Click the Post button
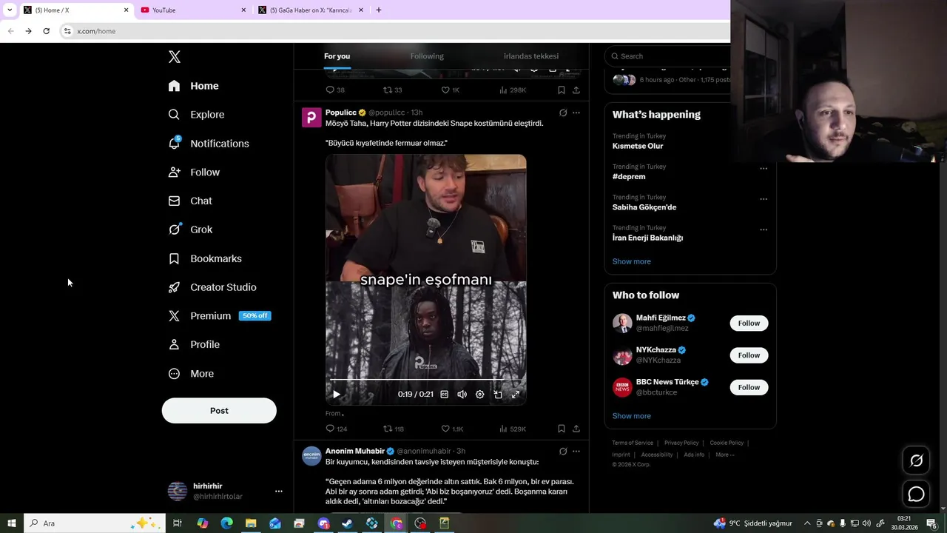Viewport: 947px width, 533px height. [219, 411]
